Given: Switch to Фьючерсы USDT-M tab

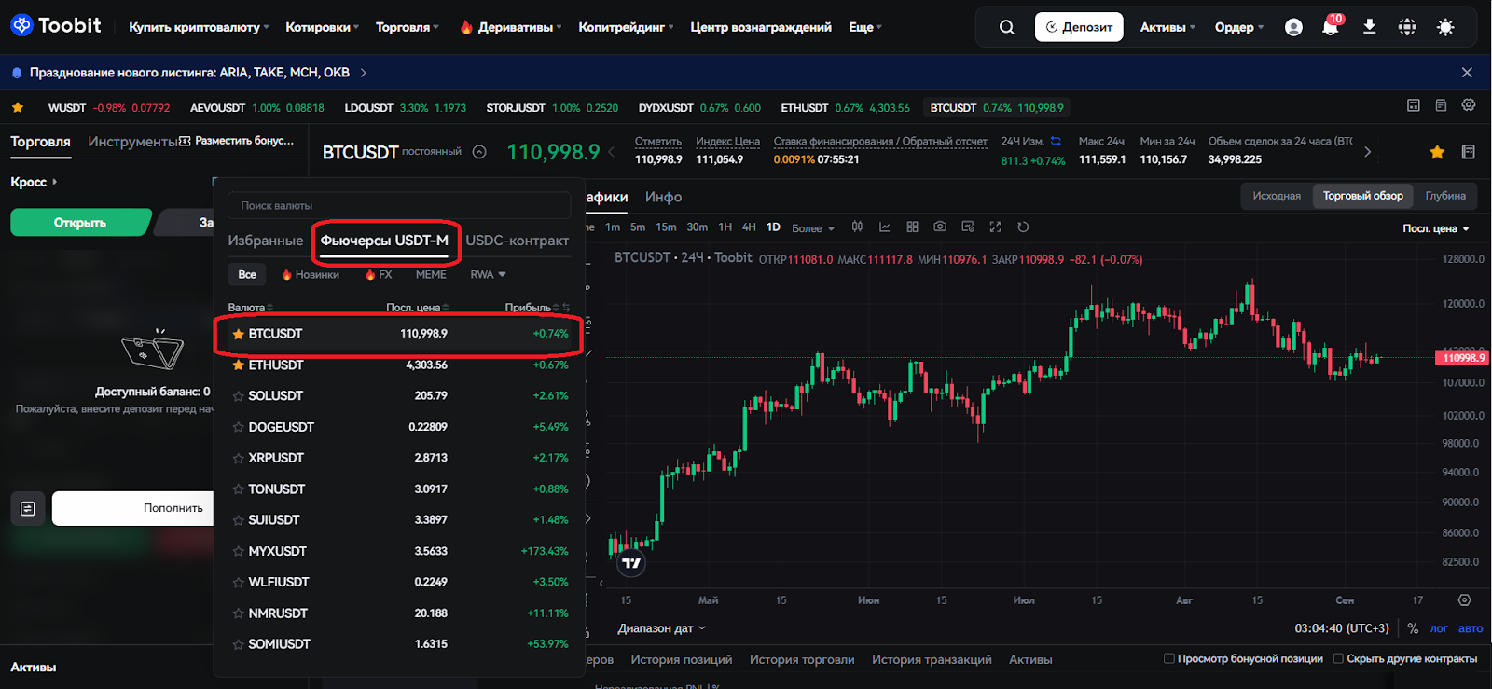Looking at the screenshot, I should (384, 241).
